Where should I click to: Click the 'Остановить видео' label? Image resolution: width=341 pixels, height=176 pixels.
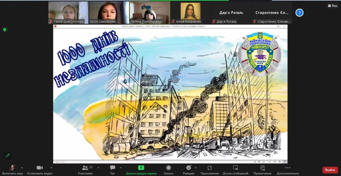pos(40,173)
